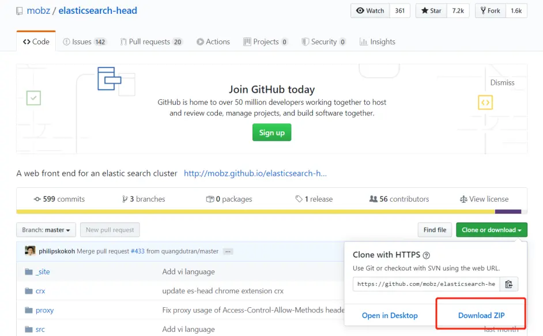Open the Projects tab
543x336 pixels.
[265, 42]
